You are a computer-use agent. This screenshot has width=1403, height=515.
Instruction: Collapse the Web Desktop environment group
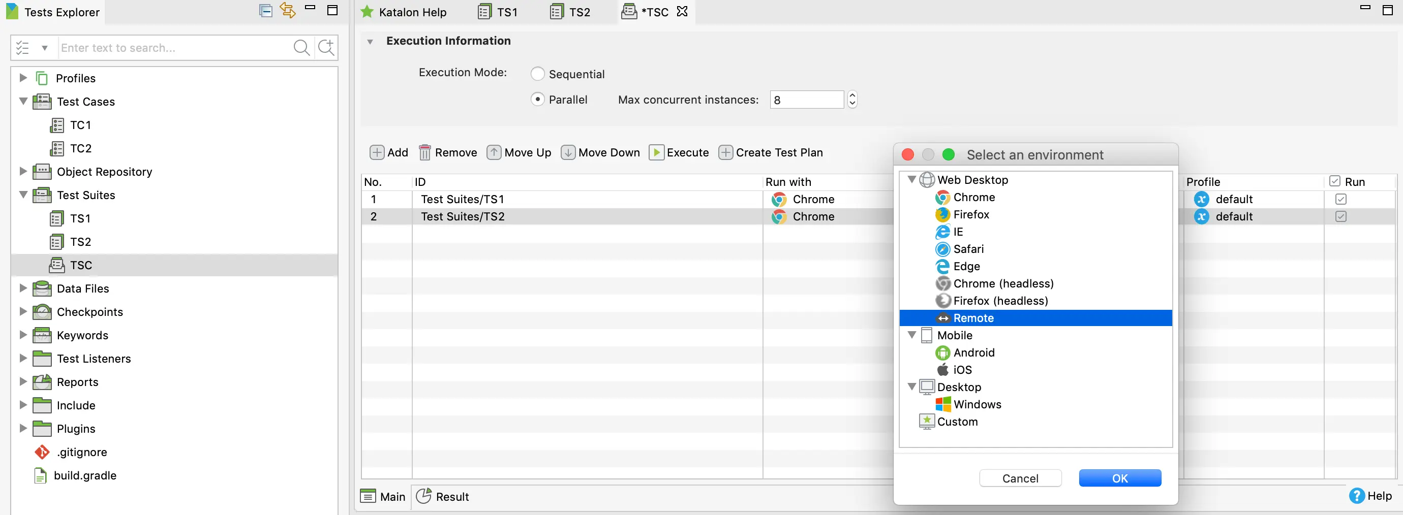coord(911,180)
